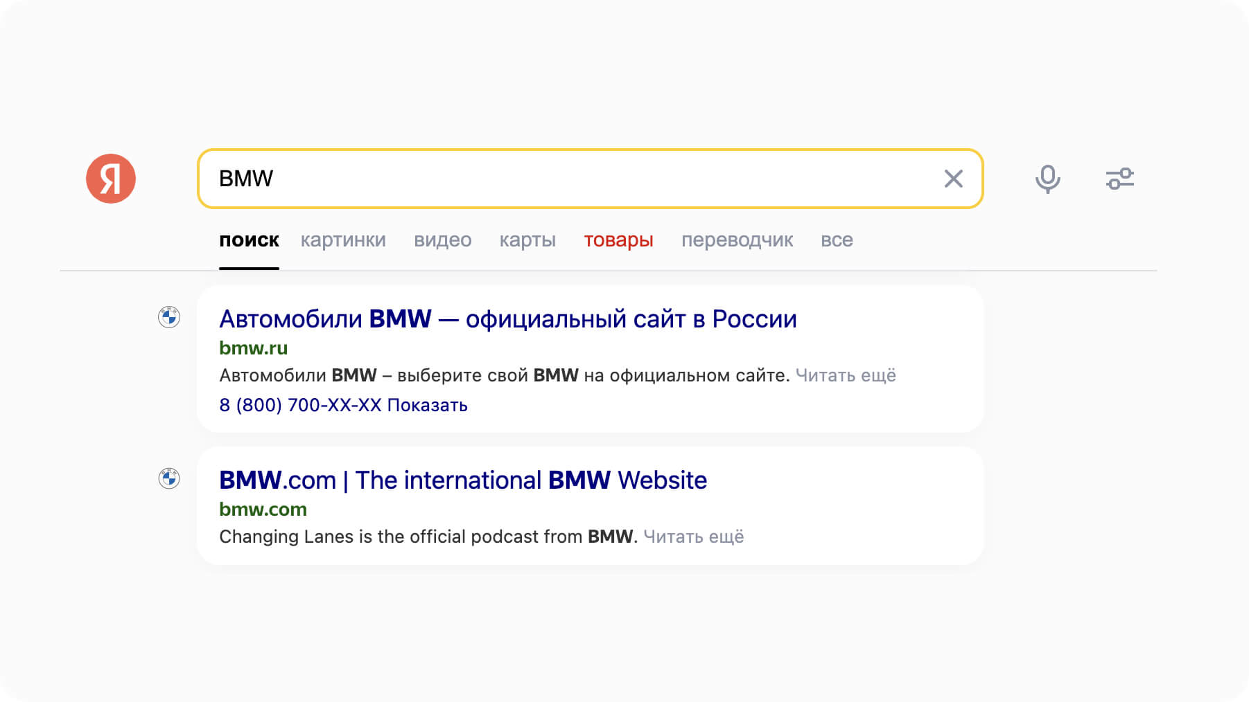1249x702 pixels.
Task: Click snippet text 'Changing Lanes is the official podcast'
Action: (x=378, y=537)
